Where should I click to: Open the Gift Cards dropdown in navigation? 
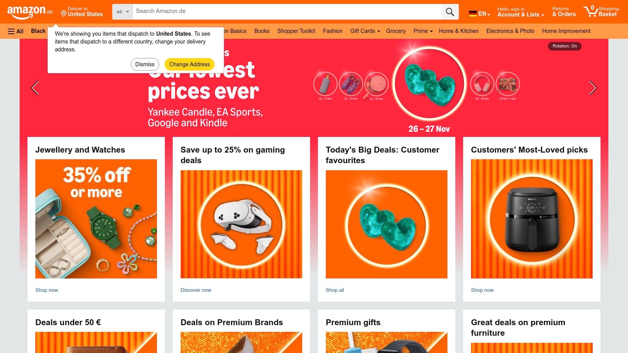click(x=365, y=31)
